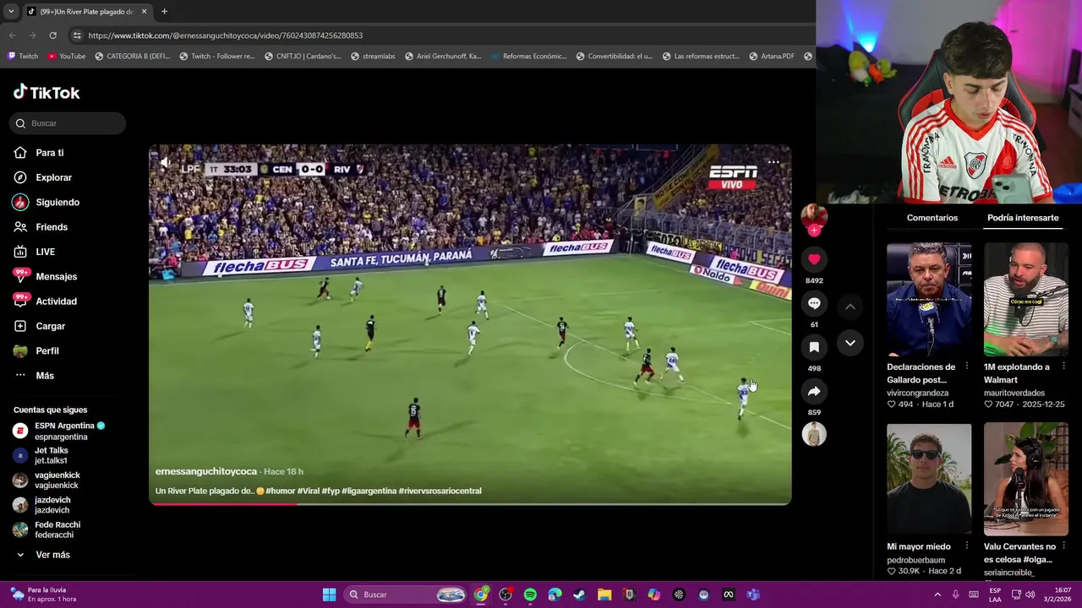Open the 1M explotando a Walmart thumbnail
The image size is (1082, 608).
click(1026, 300)
